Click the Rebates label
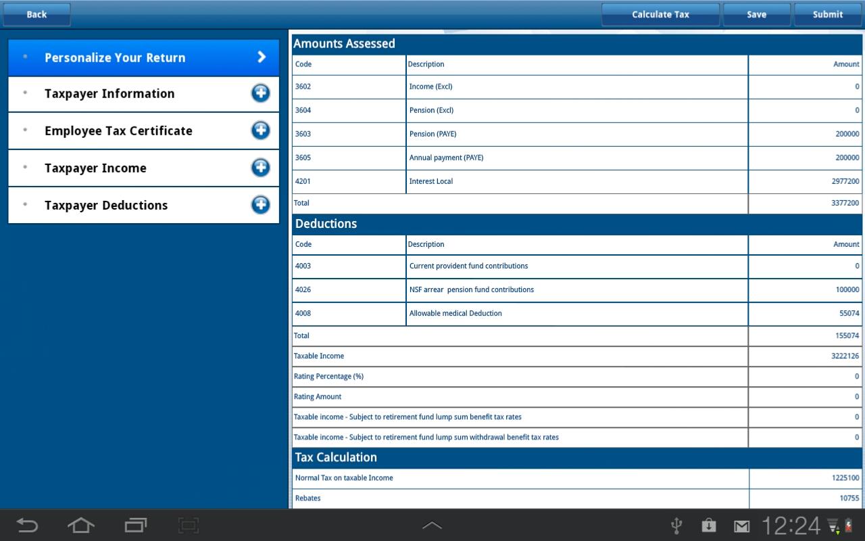Screen dimensions: 865x541 (x=308, y=498)
